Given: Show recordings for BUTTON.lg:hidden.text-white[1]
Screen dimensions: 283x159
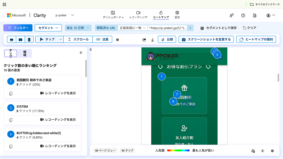Looking at the screenshot, I should coord(58,146).
